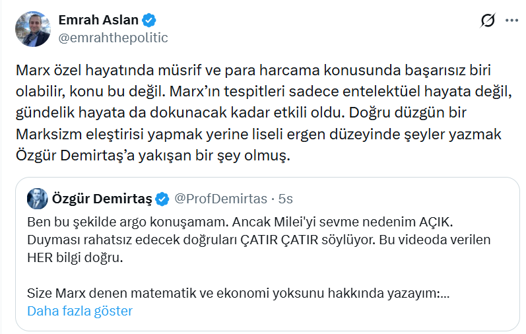The height and width of the screenshot is (334, 526).
Task: Open Özgür Demirtaş name in quoted post
Action: tap(102, 198)
